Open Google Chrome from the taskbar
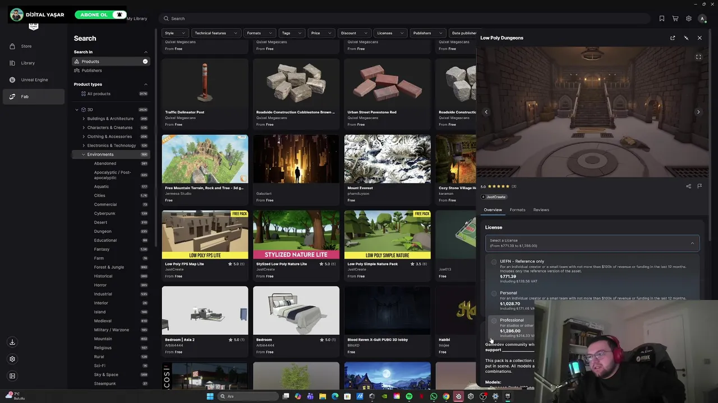 (446, 396)
